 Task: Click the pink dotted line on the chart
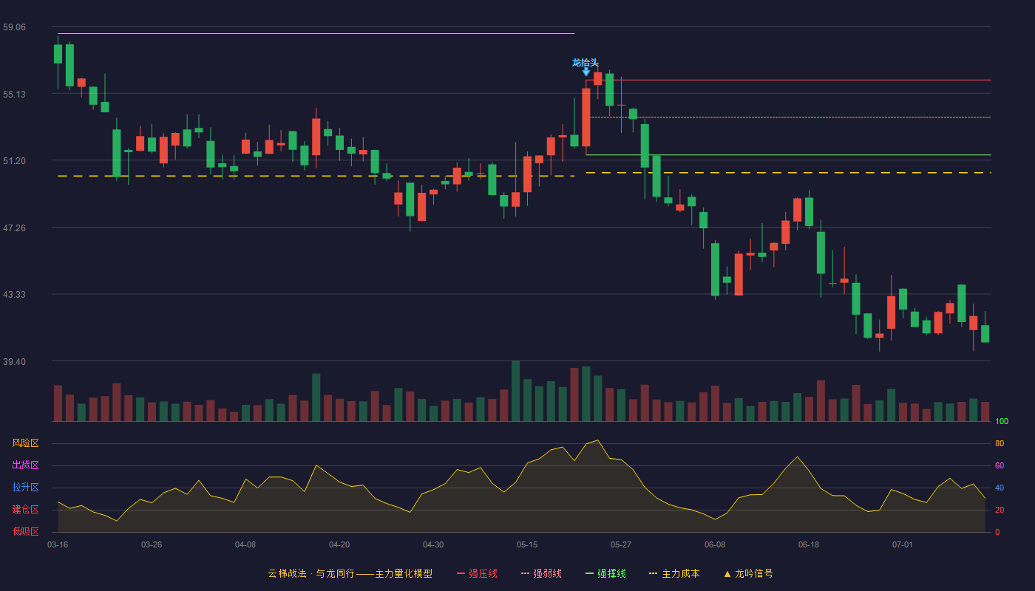coord(788,117)
